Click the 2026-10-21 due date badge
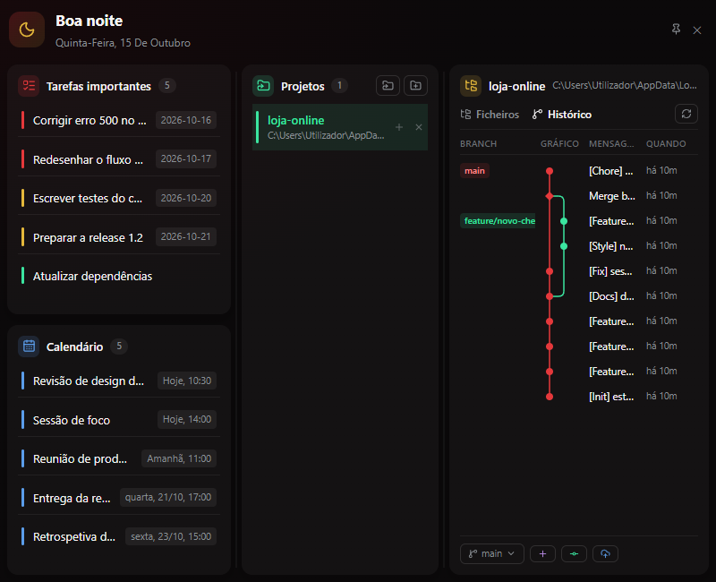716x582 pixels. (x=186, y=236)
